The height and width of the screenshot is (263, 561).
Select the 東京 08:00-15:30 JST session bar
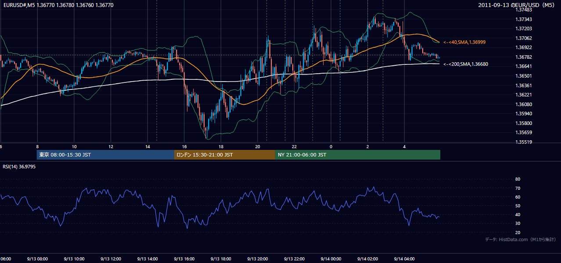point(105,155)
